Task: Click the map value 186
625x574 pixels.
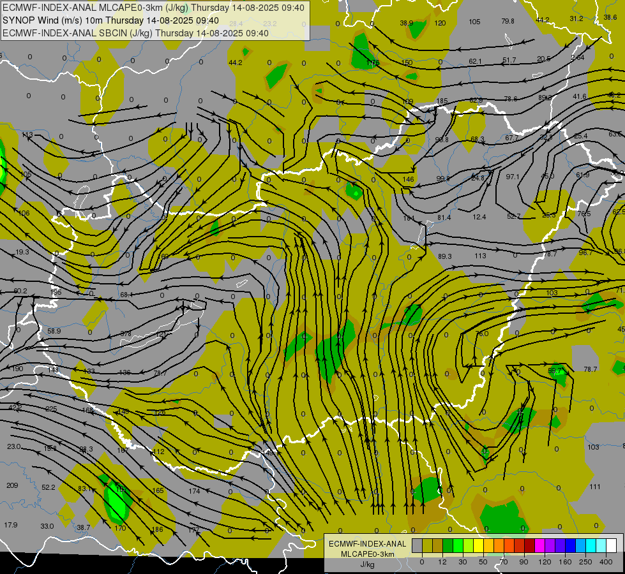Action: (158, 529)
